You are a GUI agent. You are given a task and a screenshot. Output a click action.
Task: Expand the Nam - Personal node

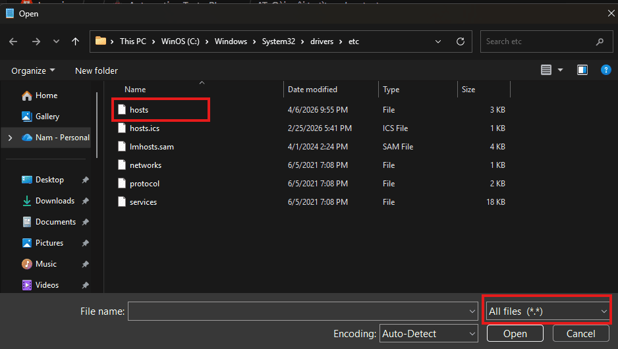click(11, 138)
